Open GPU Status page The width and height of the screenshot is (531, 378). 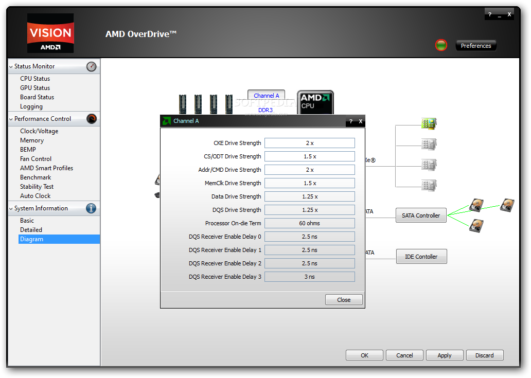point(35,88)
